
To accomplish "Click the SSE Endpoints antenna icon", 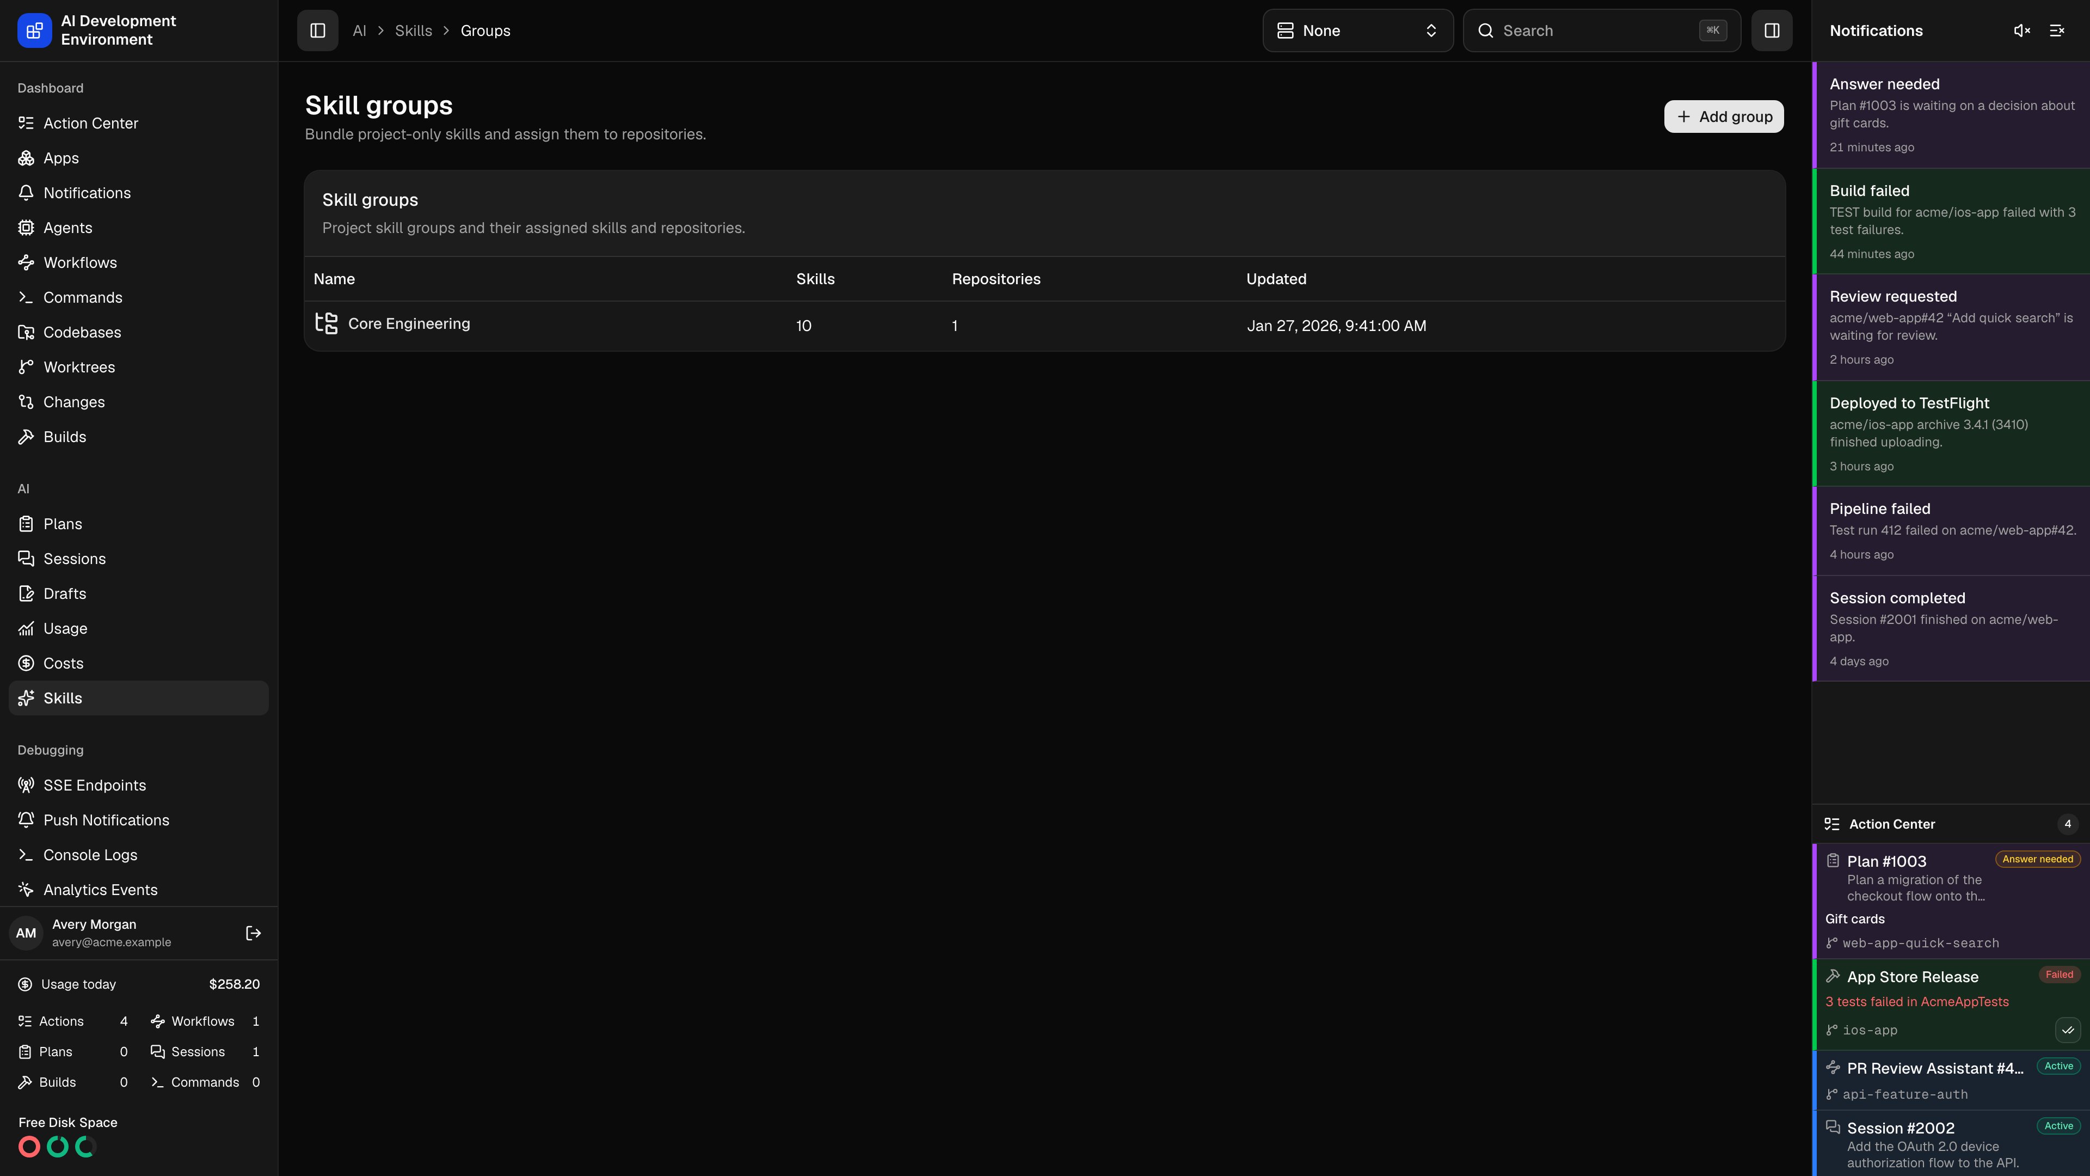I will (x=26, y=786).
